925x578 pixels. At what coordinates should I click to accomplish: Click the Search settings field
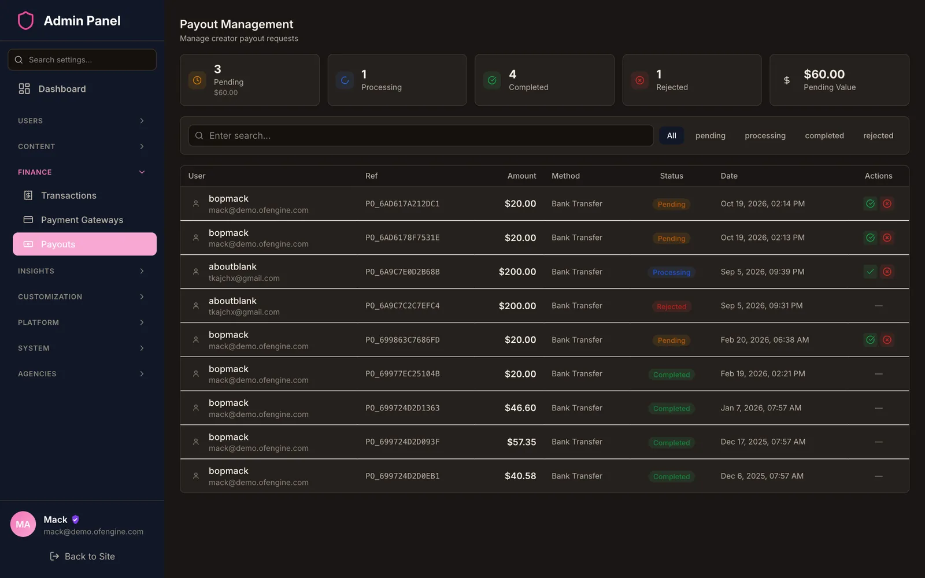coord(82,60)
